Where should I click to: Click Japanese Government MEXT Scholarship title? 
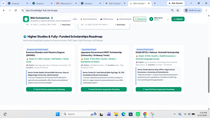point(101,54)
